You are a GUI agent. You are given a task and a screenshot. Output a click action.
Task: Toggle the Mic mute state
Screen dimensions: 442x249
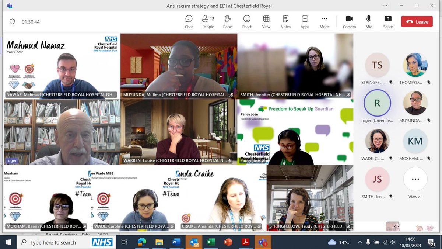tap(369, 22)
